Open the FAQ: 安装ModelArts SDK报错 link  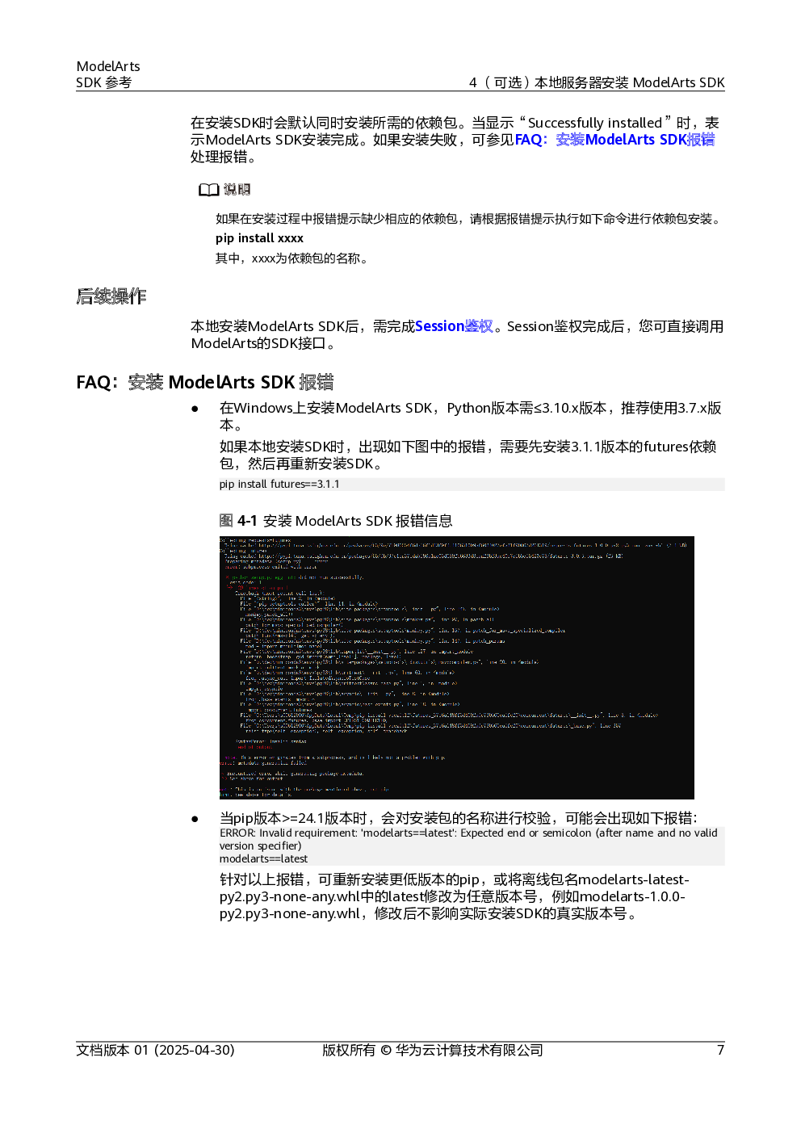[614, 140]
